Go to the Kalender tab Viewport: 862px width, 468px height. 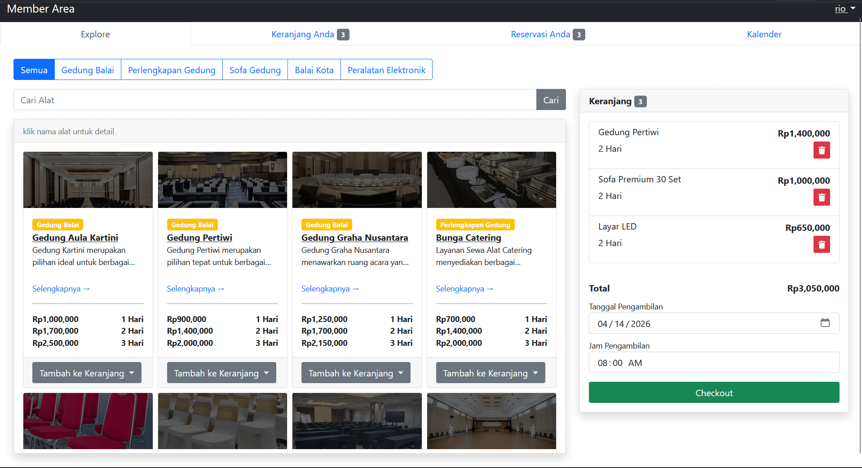coord(764,34)
